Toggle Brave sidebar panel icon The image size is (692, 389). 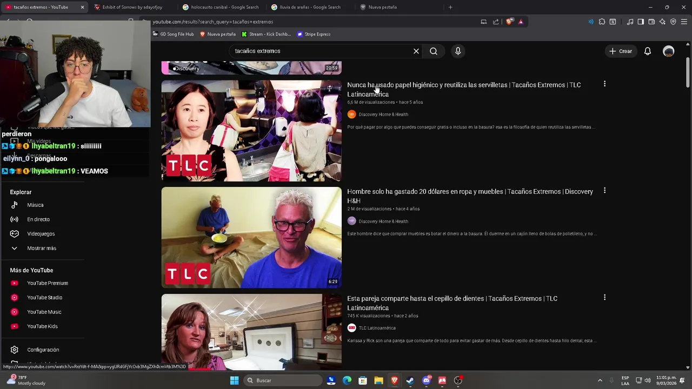point(641,22)
